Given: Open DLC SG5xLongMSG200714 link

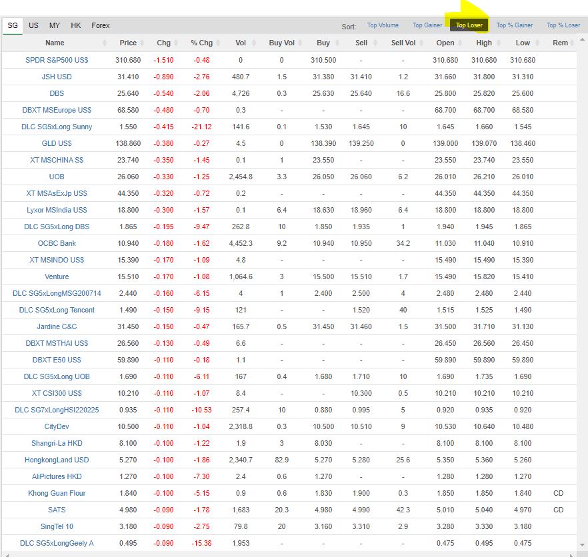Looking at the screenshot, I should 57,294.
